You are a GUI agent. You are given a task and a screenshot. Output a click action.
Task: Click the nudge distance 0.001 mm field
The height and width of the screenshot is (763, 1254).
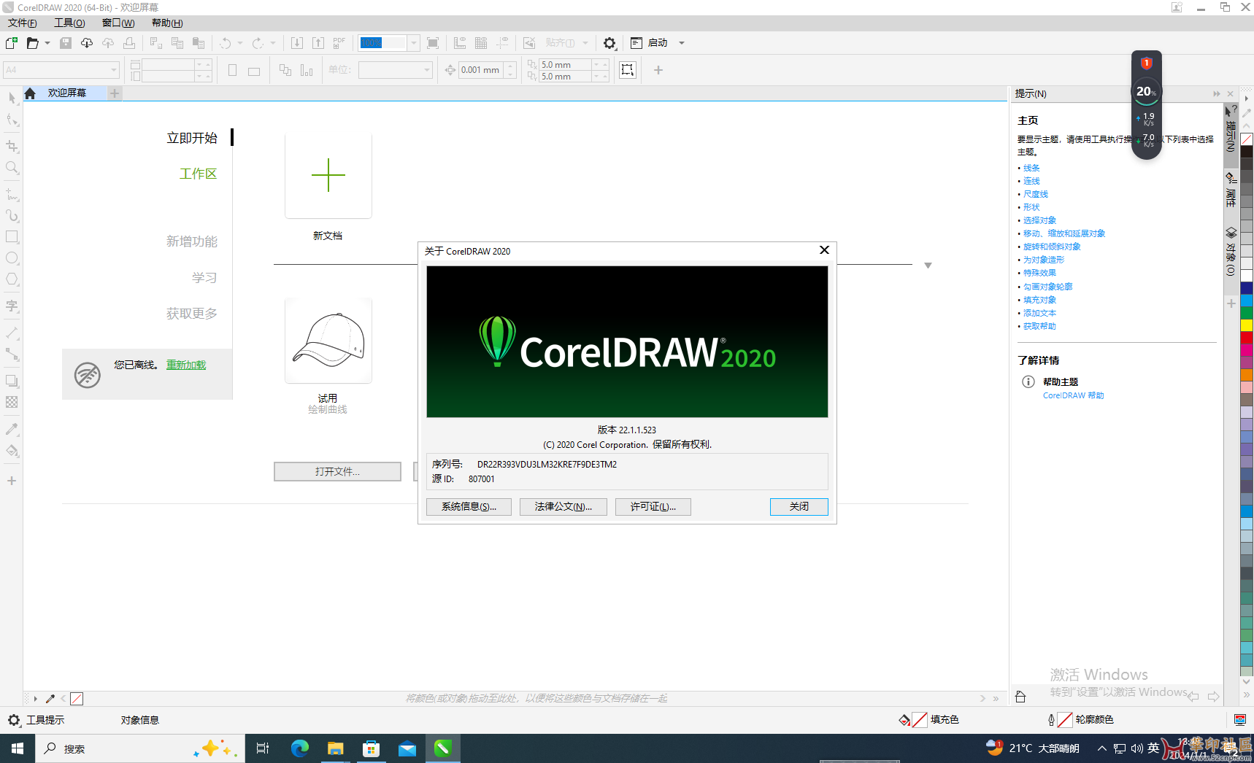click(x=480, y=70)
